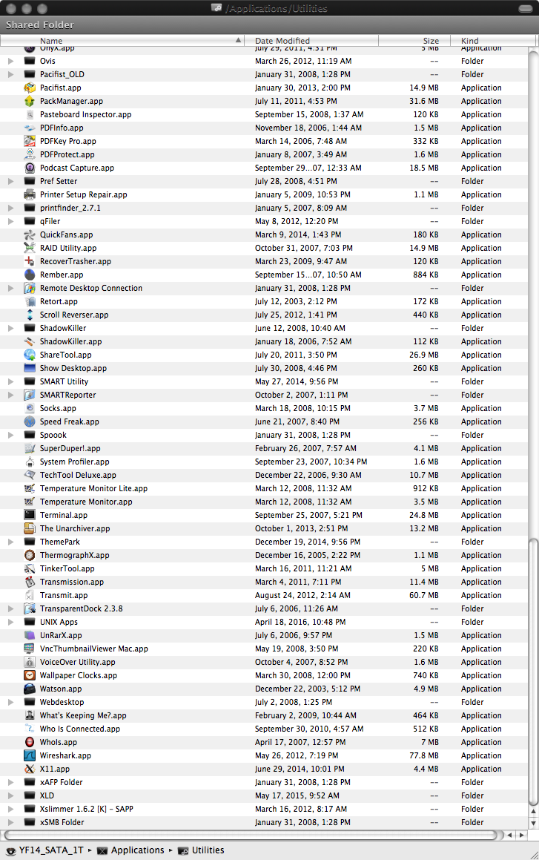The width and height of the screenshot is (539, 860).
Task: Go to Applications in path bar
Action: (x=131, y=850)
